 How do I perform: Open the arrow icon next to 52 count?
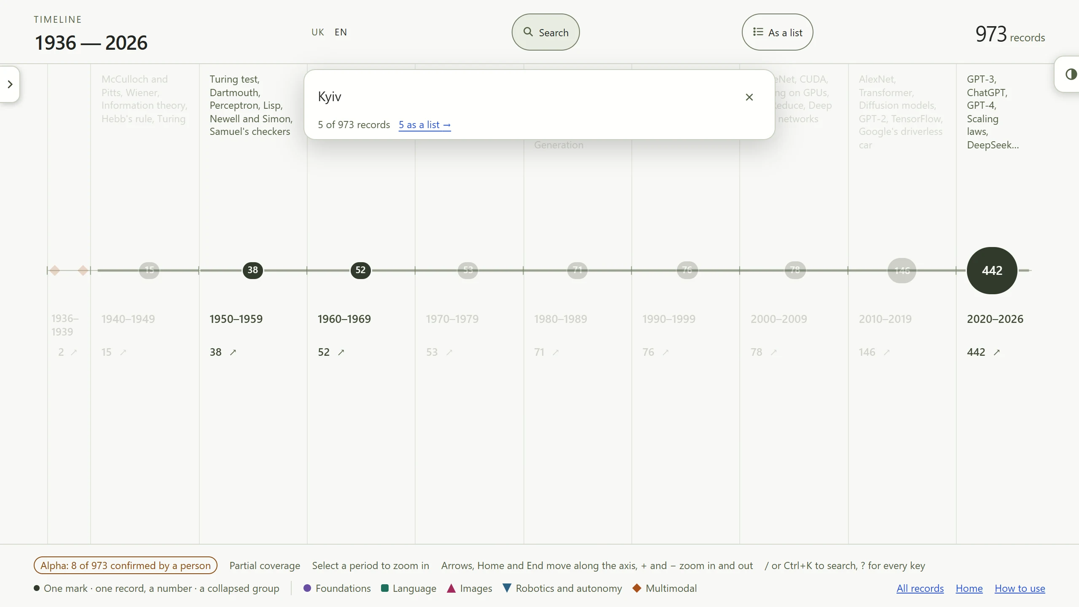pos(341,352)
